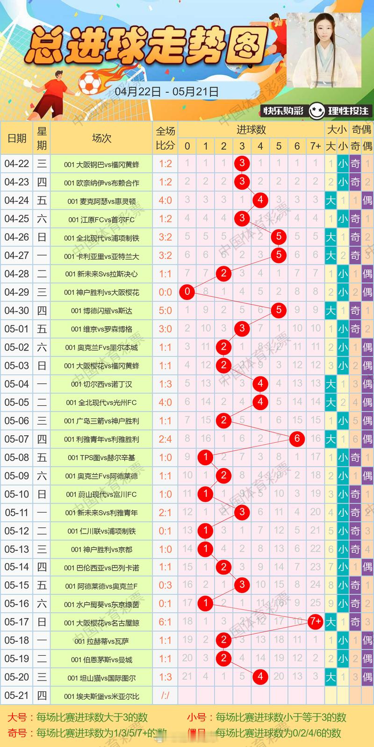Click the purple 偶 cell in the 04-28 row
374x747 pixels.
coord(367,274)
